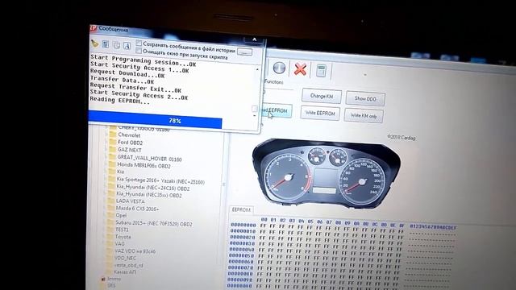Click the round gray icon left of the red X
This screenshot has height=290, width=516.
tap(279, 68)
